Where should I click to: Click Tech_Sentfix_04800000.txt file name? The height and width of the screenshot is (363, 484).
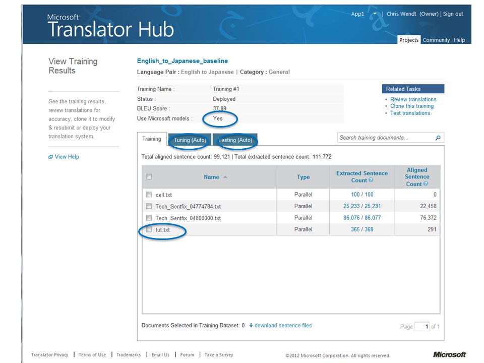188,218
